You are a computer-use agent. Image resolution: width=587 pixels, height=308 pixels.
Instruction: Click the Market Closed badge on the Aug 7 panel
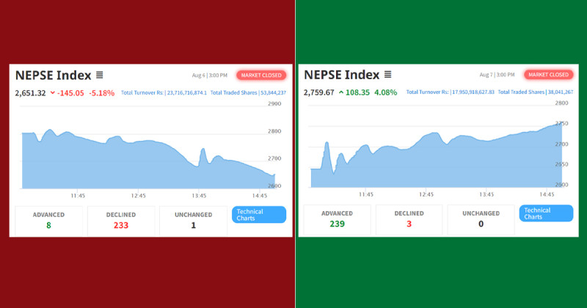coord(549,74)
